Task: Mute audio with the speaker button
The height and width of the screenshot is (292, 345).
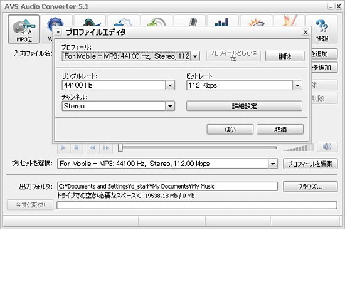Action: [327, 147]
